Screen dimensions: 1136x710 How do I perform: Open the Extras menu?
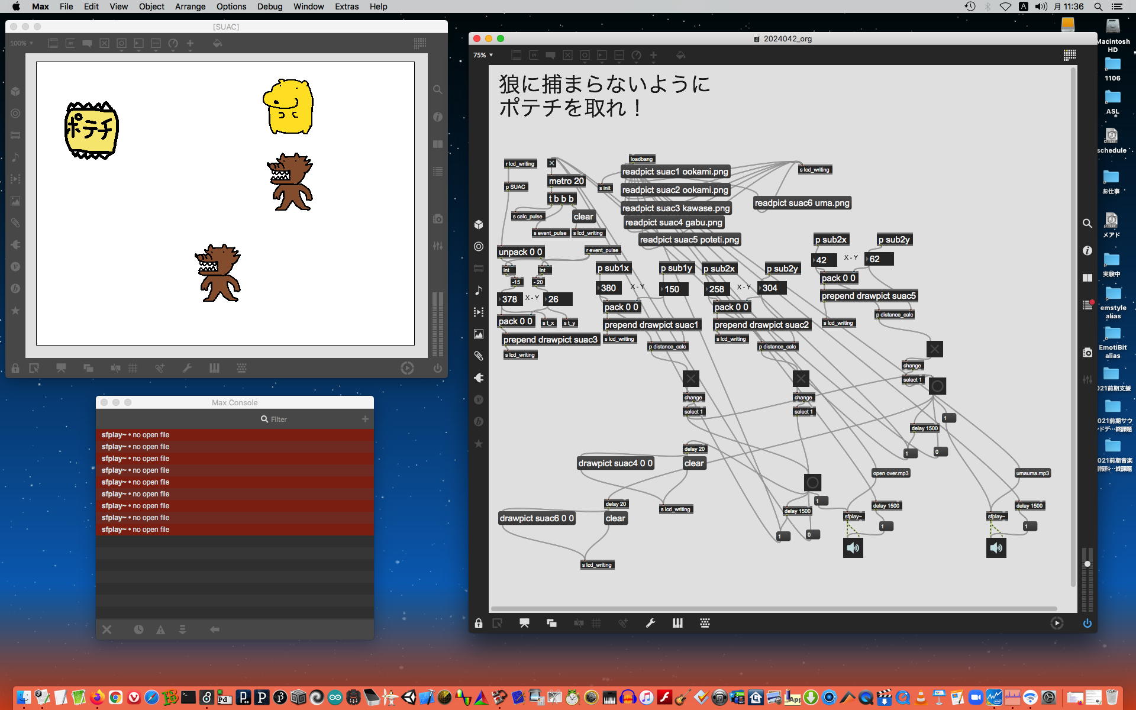point(346,7)
